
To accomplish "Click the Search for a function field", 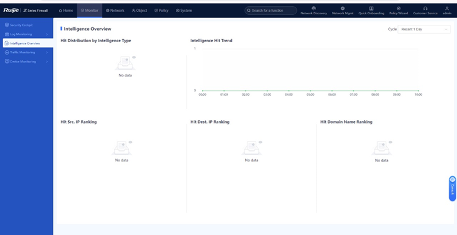I will pos(271,11).
